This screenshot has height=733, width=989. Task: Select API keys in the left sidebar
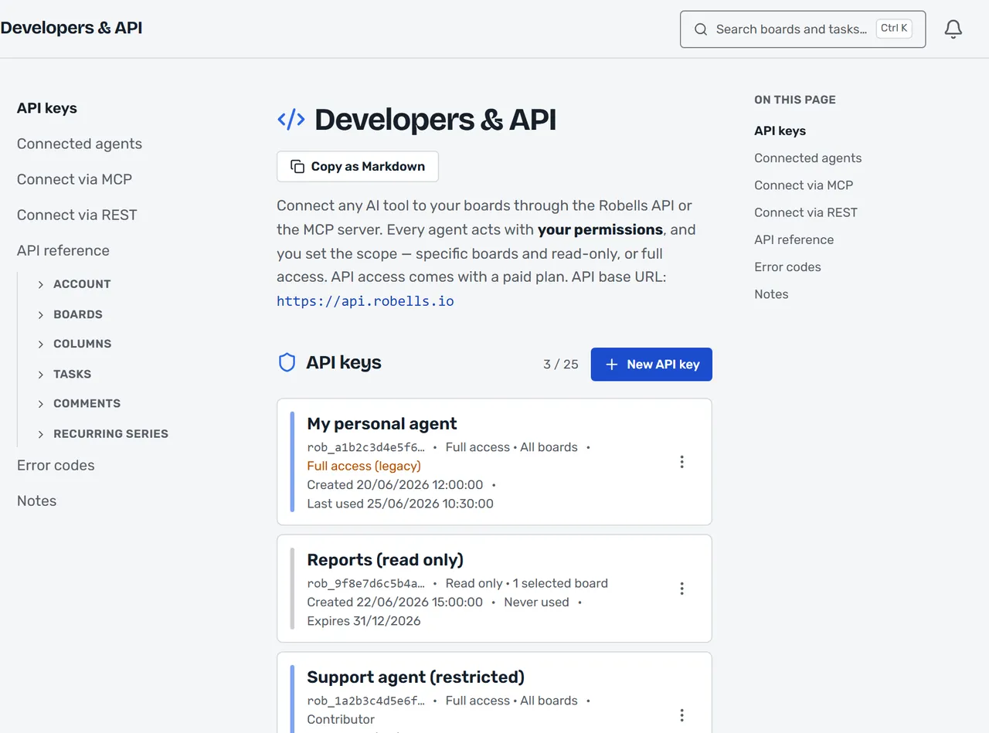pyautogui.click(x=47, y=108)
